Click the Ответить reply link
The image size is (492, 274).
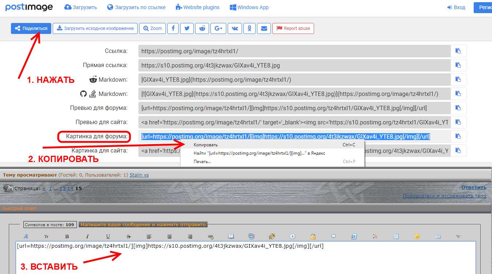[474, 188]
